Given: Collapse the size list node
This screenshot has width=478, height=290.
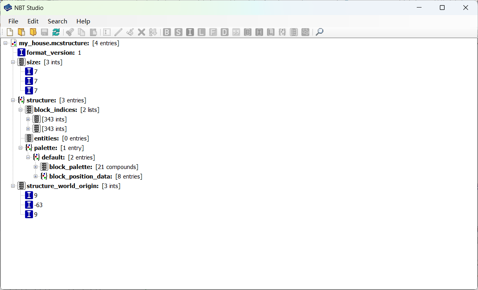Looking at the screenshot, I should 13,62.
